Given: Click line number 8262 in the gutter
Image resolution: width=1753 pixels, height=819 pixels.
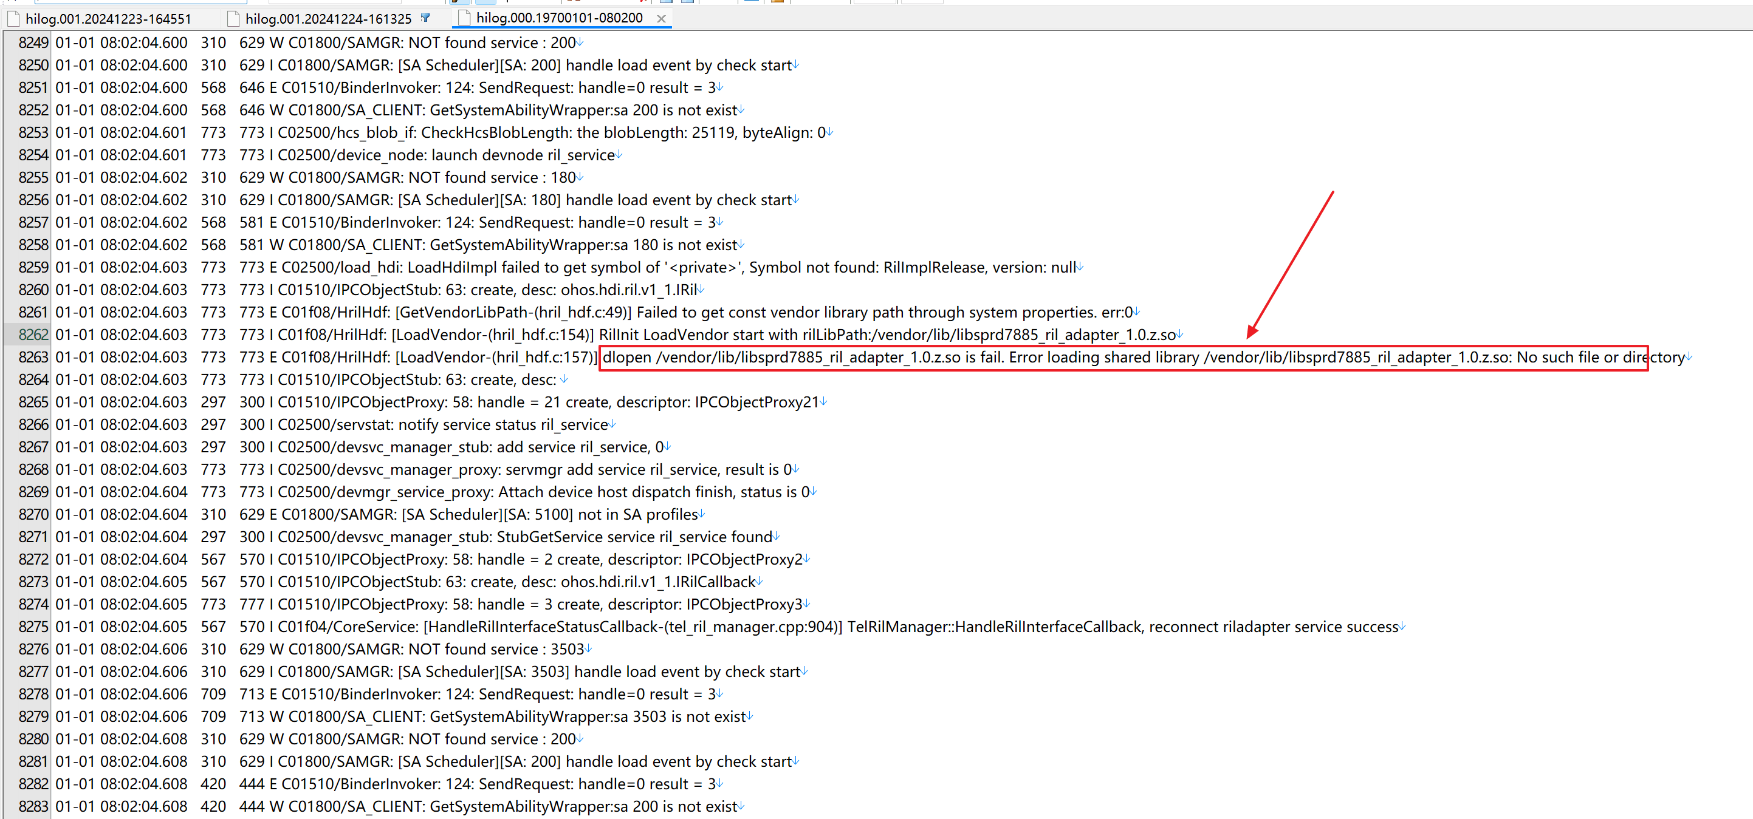Looking at the screenshot, I should pos(33,335).
